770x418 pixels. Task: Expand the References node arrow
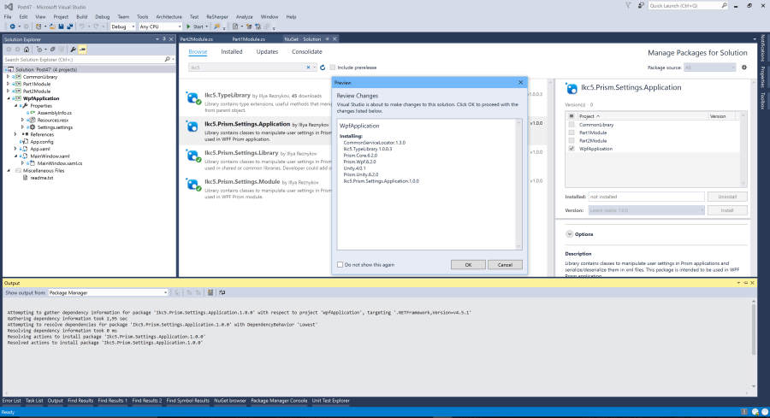coord(15,134)
